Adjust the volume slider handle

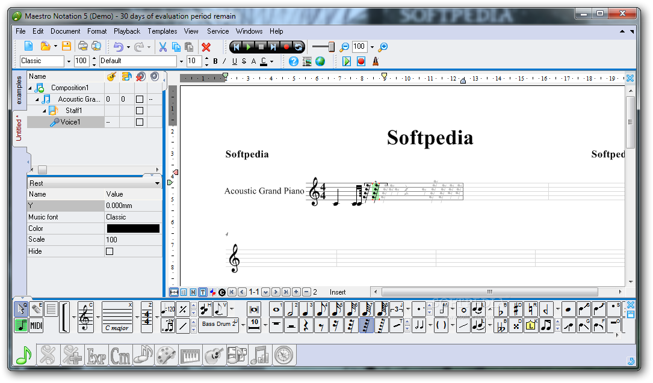click(x=332, y=47)
